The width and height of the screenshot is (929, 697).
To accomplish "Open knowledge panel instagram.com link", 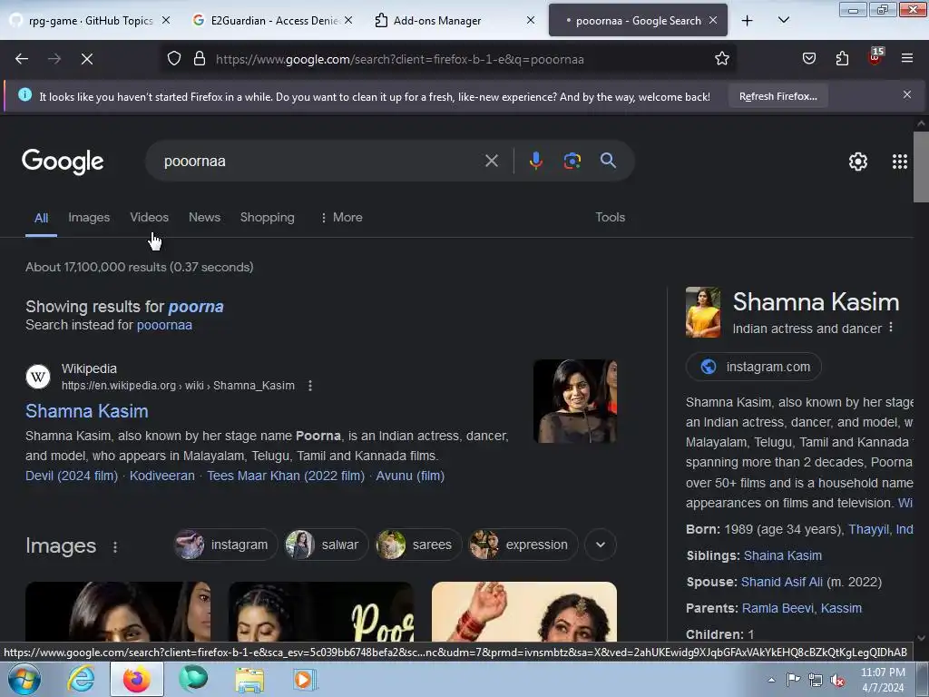I will click(754, 367).
